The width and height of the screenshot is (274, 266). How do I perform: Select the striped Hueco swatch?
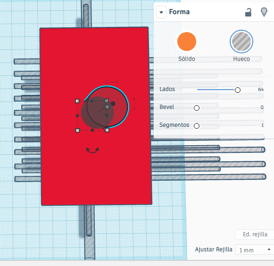241,42
